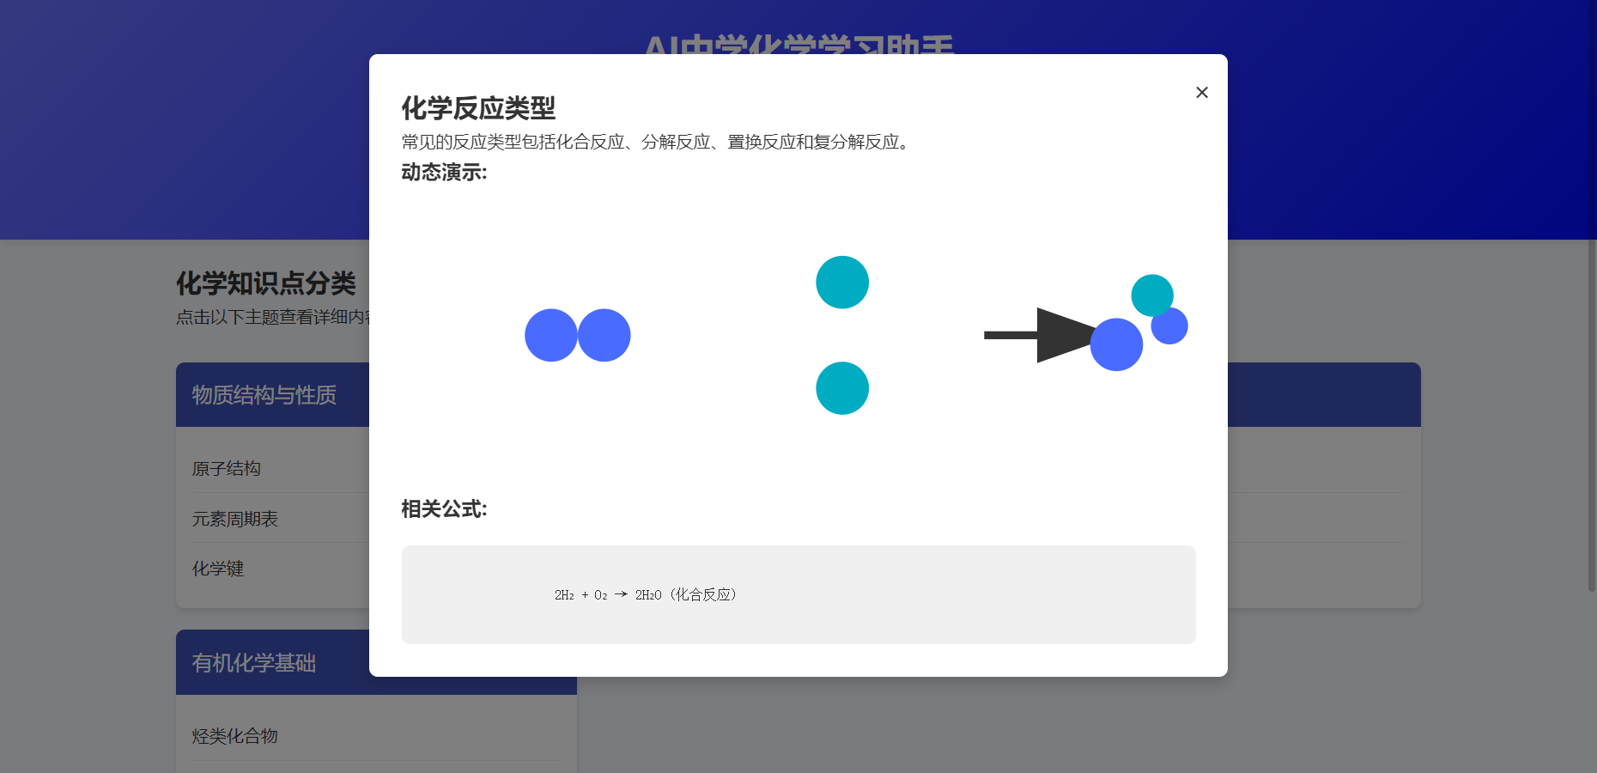Open the 烃类化合物 topic

[x=235, y=736]
